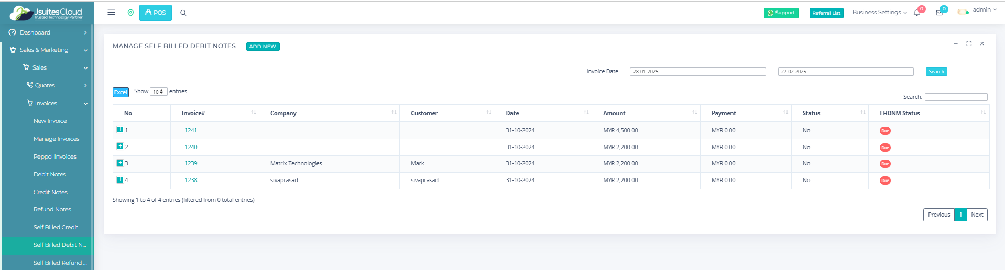The width and height of the screenshot is (1005, 270).
Task: Open the notifications bell icon
Action: pos(917,13)
